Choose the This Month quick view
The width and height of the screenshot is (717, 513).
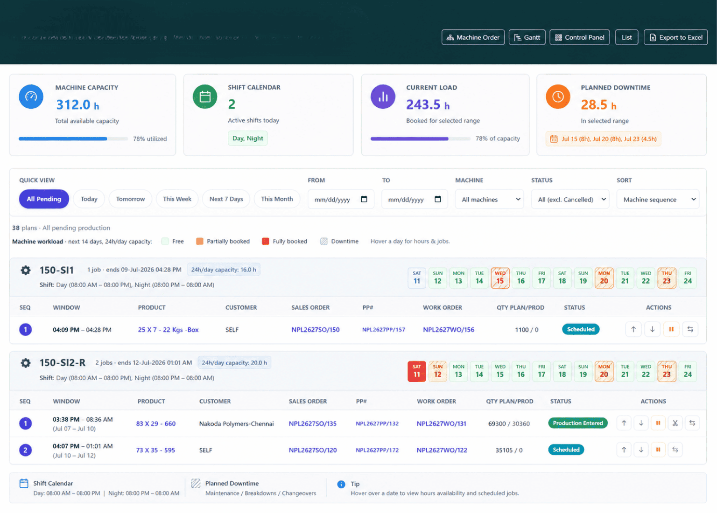click(277, 199)
